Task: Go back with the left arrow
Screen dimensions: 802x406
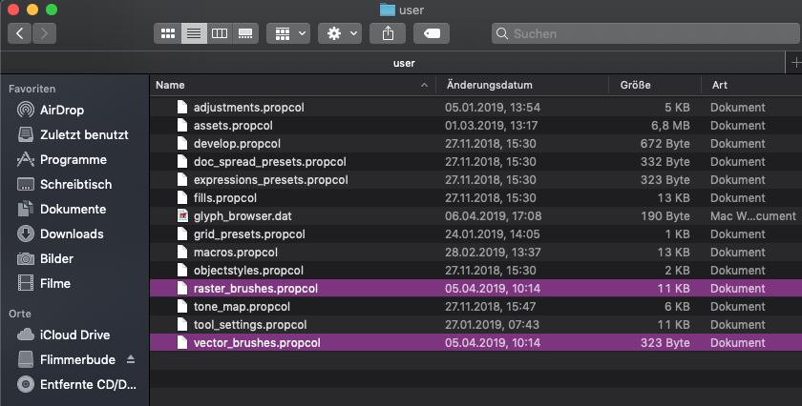Action: coord(19,33)
